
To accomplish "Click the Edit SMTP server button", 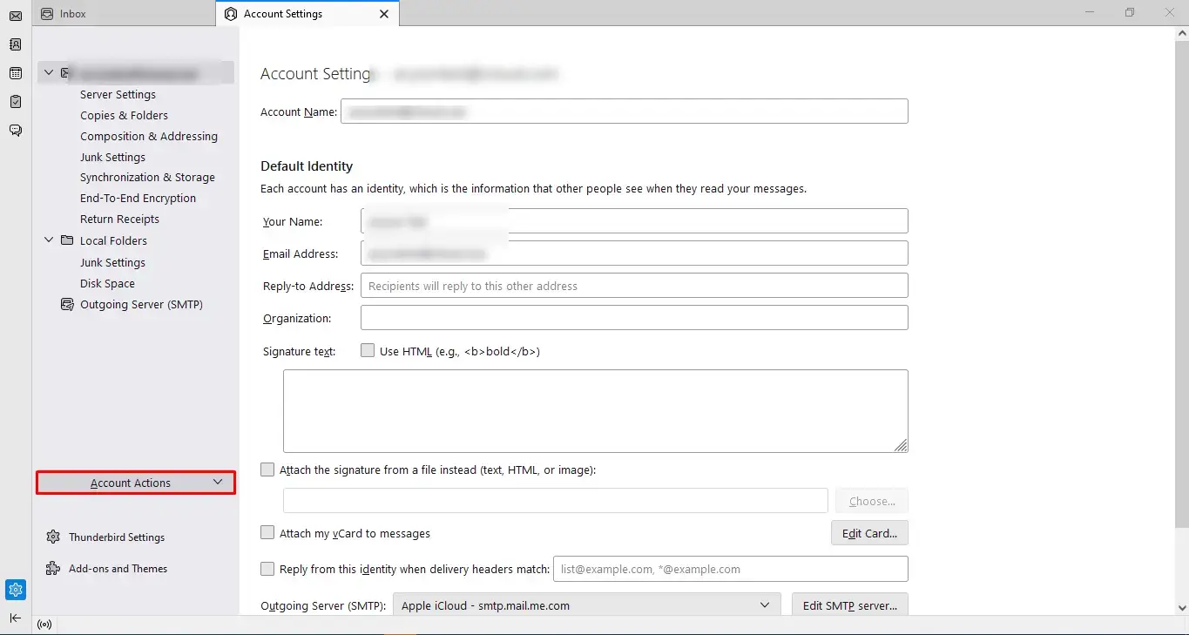I will point(850,605).
